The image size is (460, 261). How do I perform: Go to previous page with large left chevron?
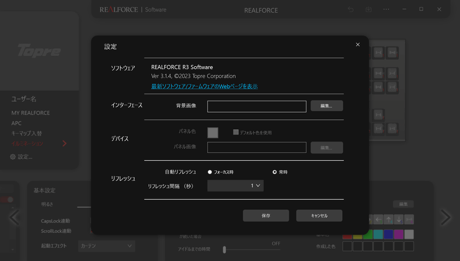click(14, 217)
